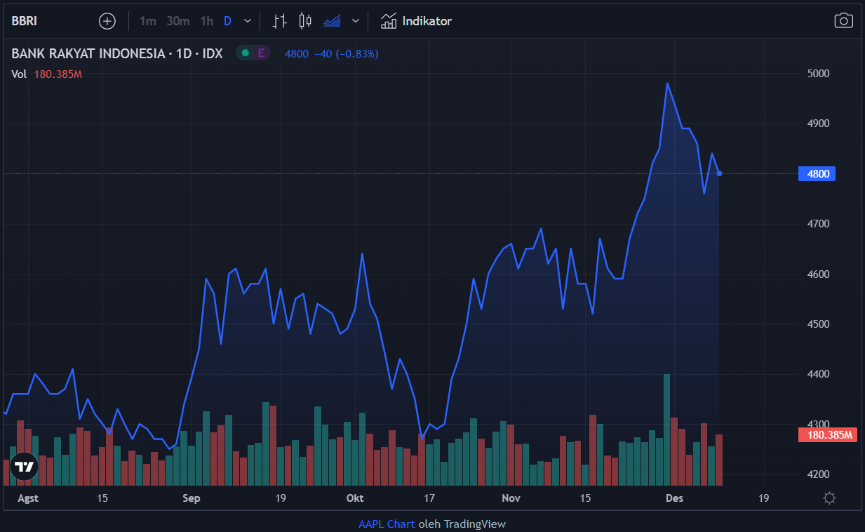Viewport: 865px width, 532px height.
Task: Click the blue 4800 current price label
Action: (x=817, y=174)
